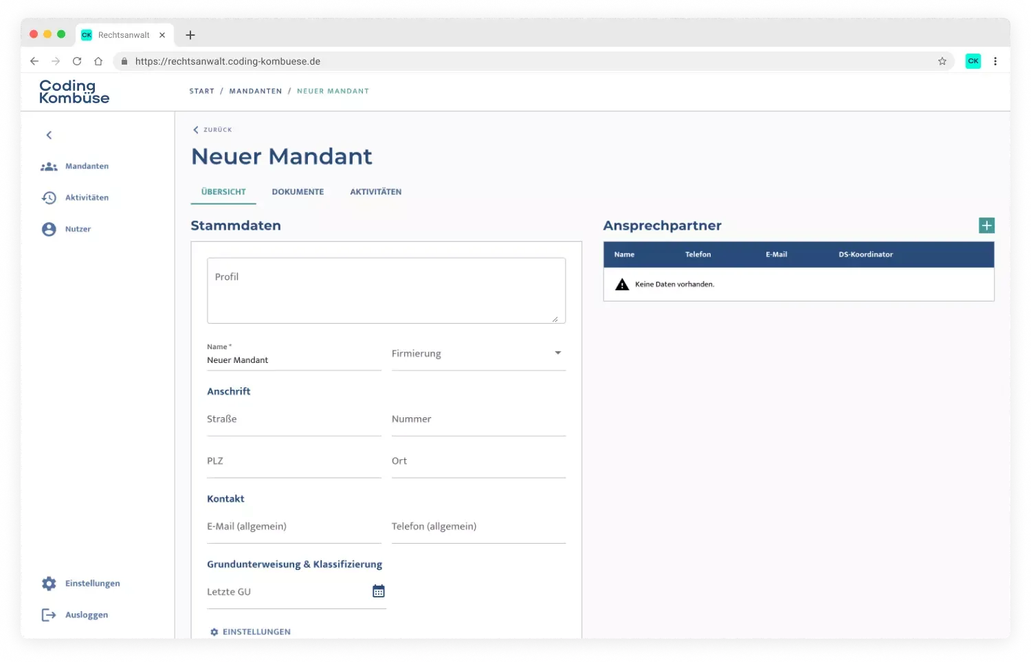Open the browser three-dot menu
Viewport: 1031px width, 662px height.
(x=995, y=61)
